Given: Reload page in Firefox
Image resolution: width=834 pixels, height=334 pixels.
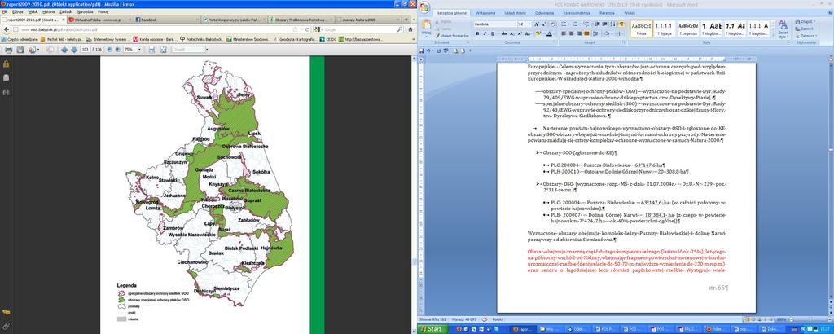Looking at the screenshot, I should point(307,29).
